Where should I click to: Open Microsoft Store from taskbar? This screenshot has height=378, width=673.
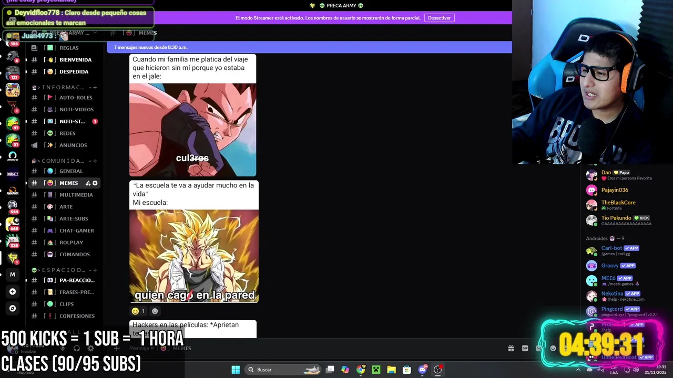click(x=406, y=370)
